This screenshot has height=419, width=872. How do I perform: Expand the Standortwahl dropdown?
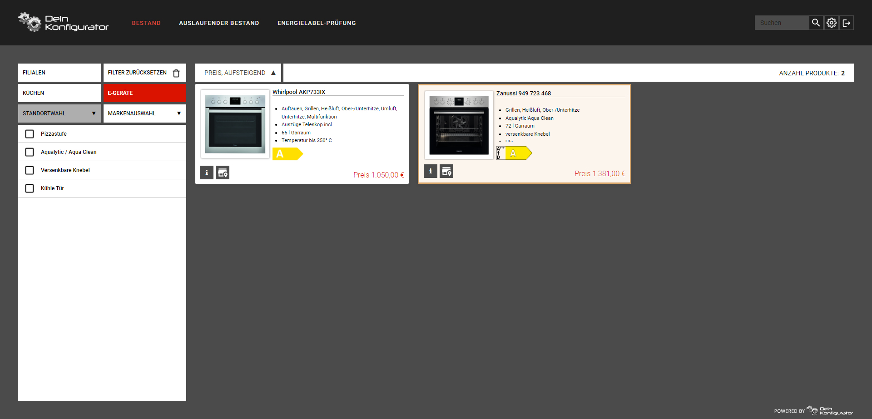click(59, 113)
